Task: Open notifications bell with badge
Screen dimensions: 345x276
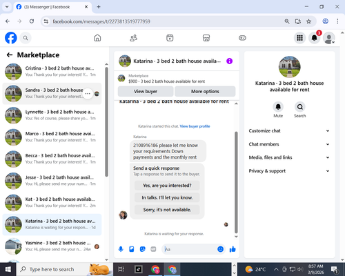Action: 314,38
